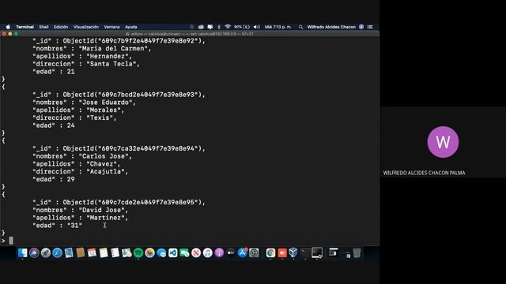This screenshot has height=284, width=506.
Task: Click the screen sharing status icon in menu bar
Action: (210, 27)
